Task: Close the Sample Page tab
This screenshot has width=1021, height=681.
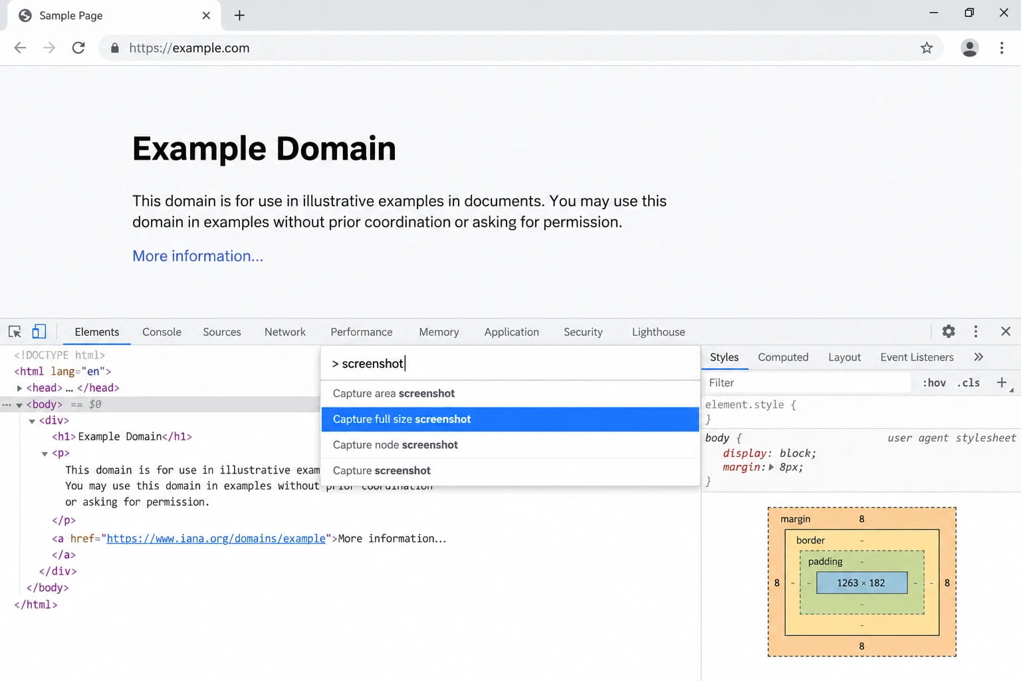Action: click(206, 15)
